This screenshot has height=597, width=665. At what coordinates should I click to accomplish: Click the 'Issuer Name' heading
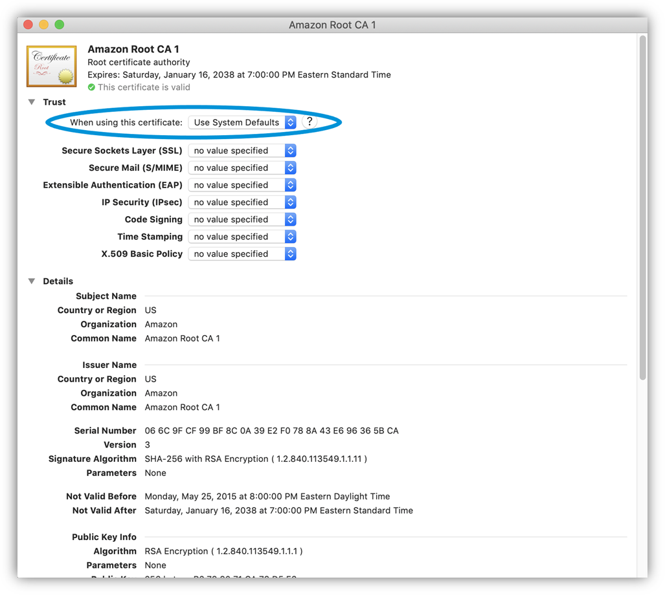pyautogui.click(x=109, y=365)
